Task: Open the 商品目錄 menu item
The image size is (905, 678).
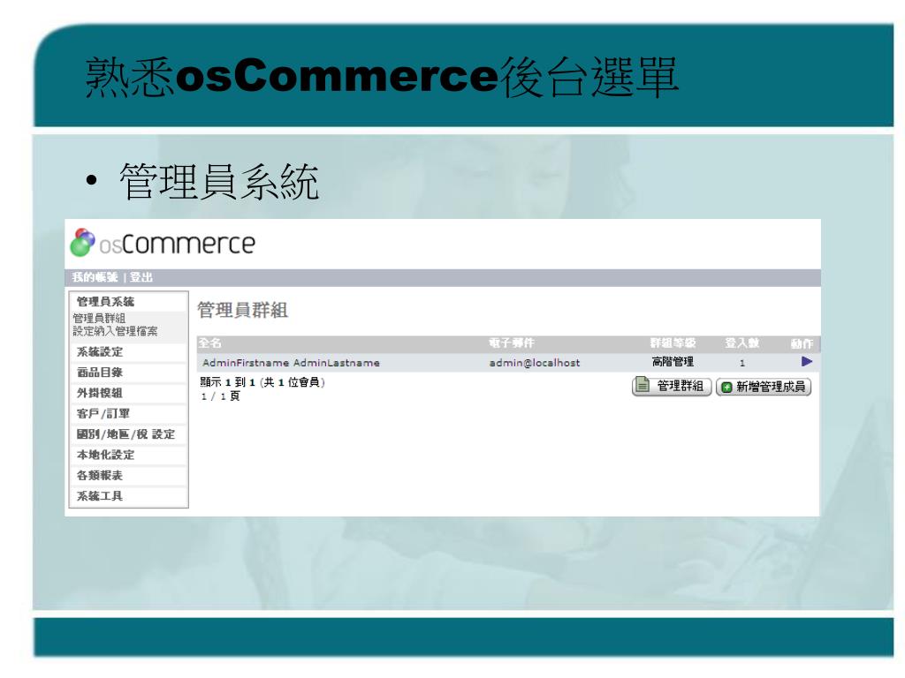Action: [100, 373]
